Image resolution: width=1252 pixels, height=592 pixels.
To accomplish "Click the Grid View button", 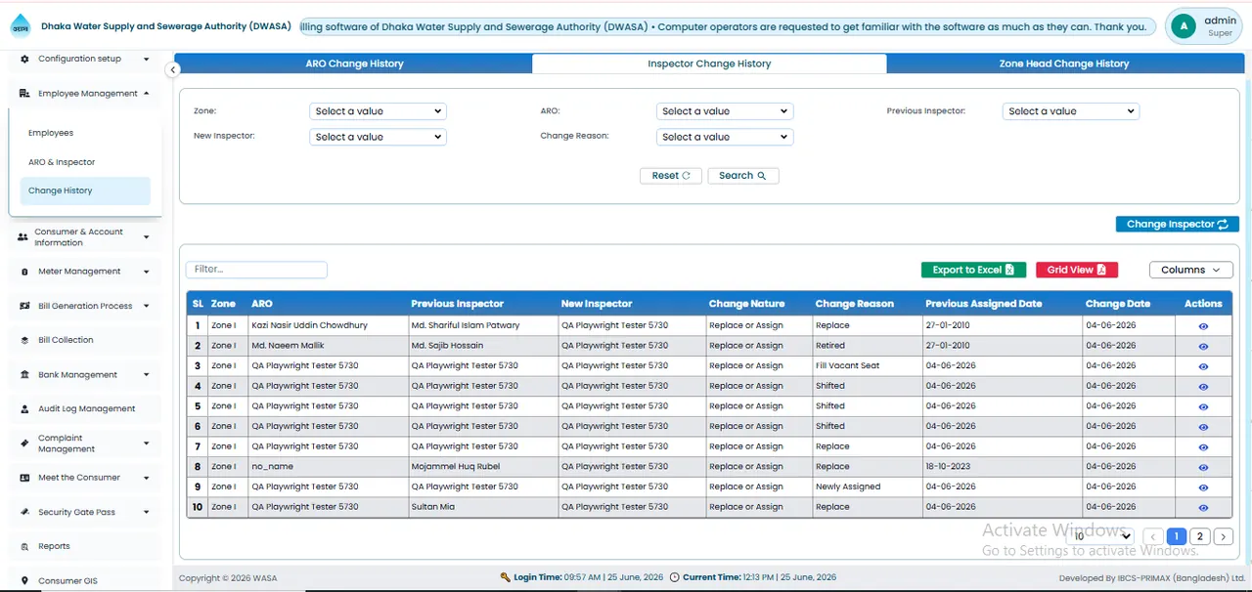I will click(1077, 270).
